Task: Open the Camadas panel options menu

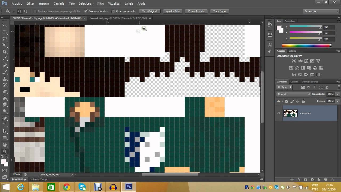Action: (x=338, y=82)
